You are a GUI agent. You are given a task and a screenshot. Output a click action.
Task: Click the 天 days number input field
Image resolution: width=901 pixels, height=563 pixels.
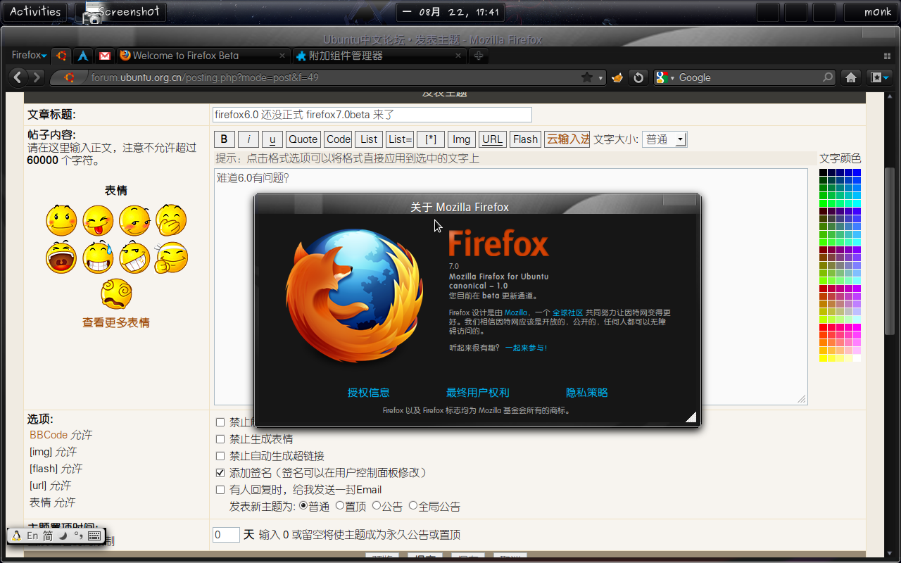(226, 535)
